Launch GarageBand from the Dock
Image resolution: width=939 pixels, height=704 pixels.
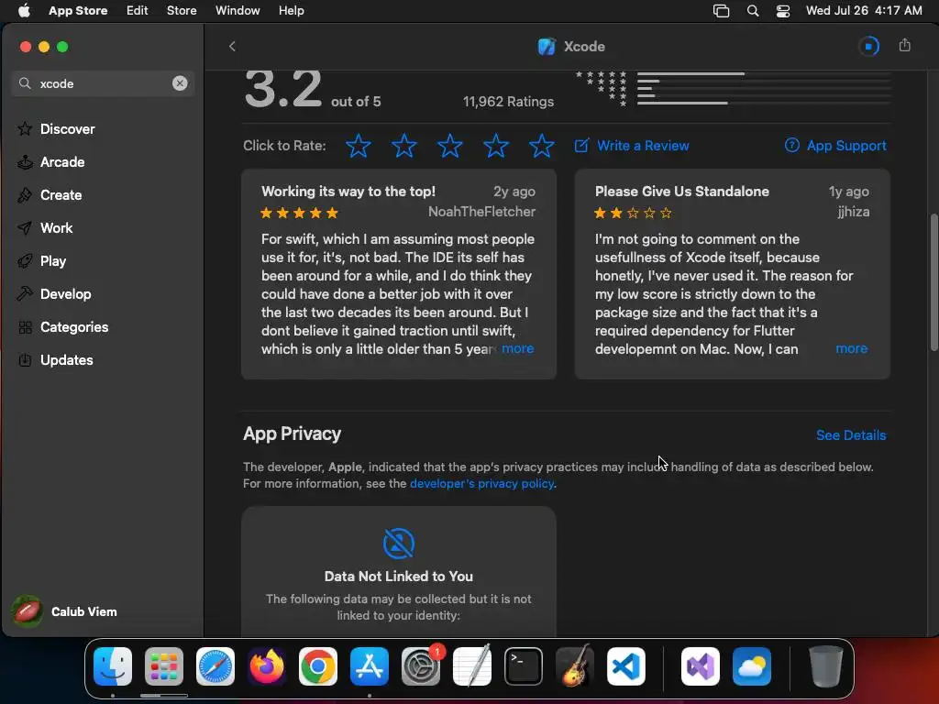[x=574, y=666]
